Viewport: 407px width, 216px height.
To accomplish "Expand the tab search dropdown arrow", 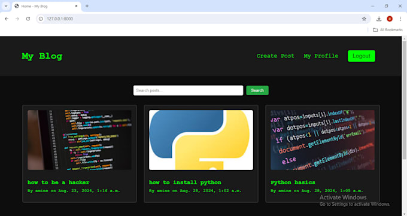I will click(6, 6).
